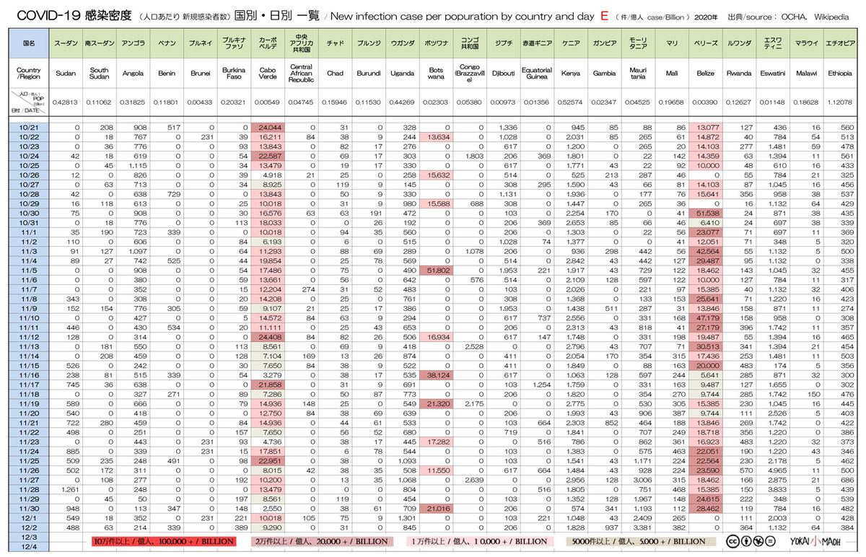Select the beige 5,000+ / BILLION legend swatch
This screenshot has width=866, height=557.
[x=635, y=541]
